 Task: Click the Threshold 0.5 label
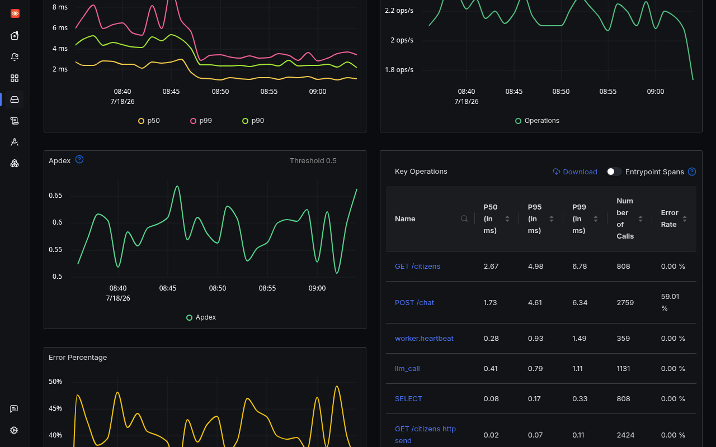point(313,160)
